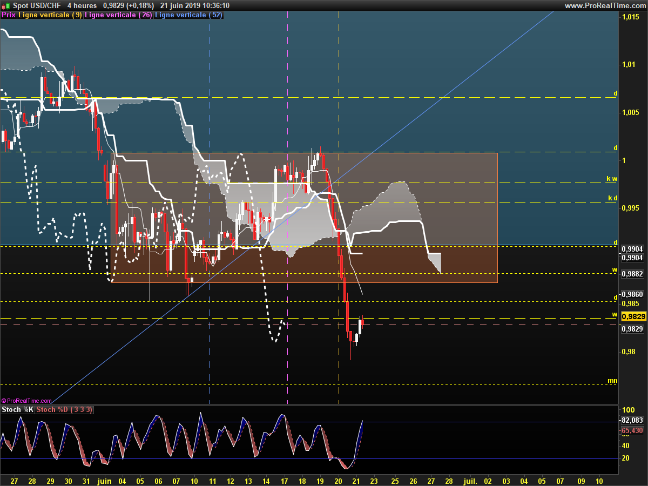Viewport: 648px width, 486px height.
Task: Click the stochastic scale 20 label
Action: point(626,458)
